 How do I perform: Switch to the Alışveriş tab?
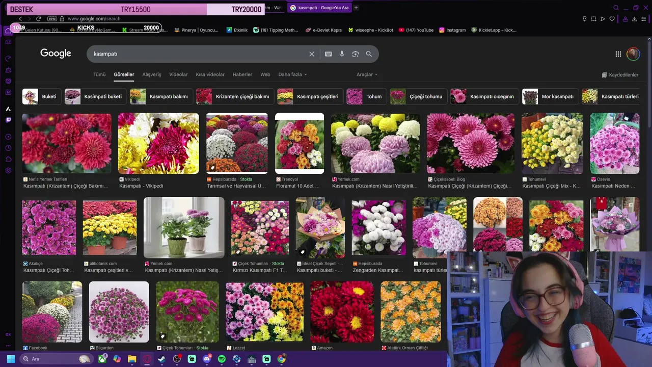click(151, 74)
